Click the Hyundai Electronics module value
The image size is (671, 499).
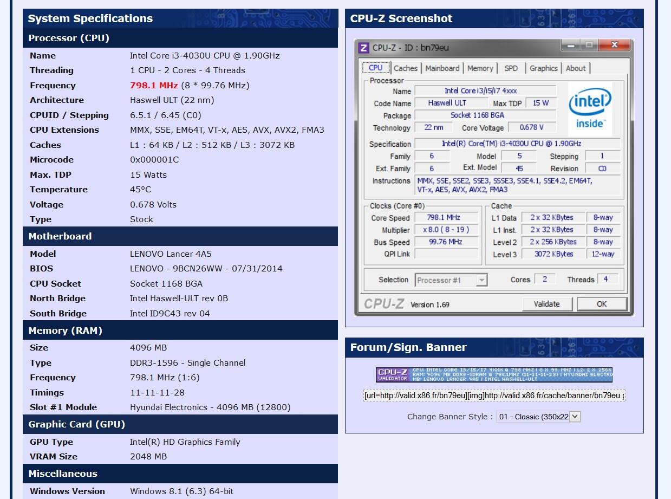click(210, 407)
